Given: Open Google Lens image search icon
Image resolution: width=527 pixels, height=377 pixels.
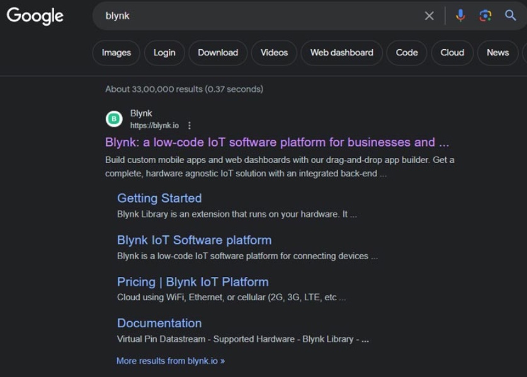Looking at the screenshot, I should coord(485,16).
